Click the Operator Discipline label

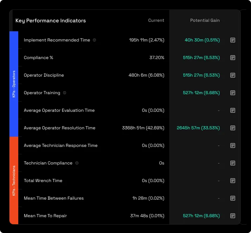tap(44, 75)
